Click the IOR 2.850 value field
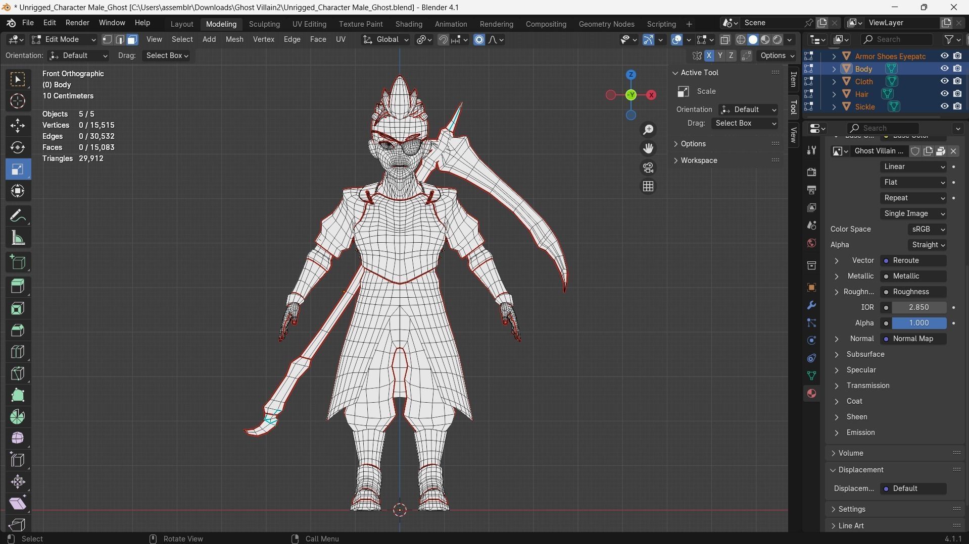 [919, 308]
